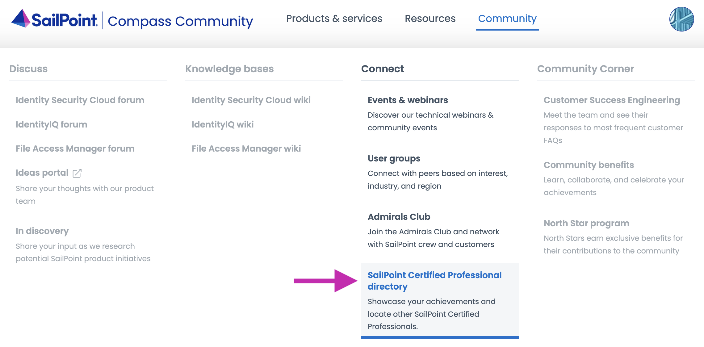The width and height of the screenshot is (704, 347).
Task: Open the Ideas portal external link icon
Action: 77,173
